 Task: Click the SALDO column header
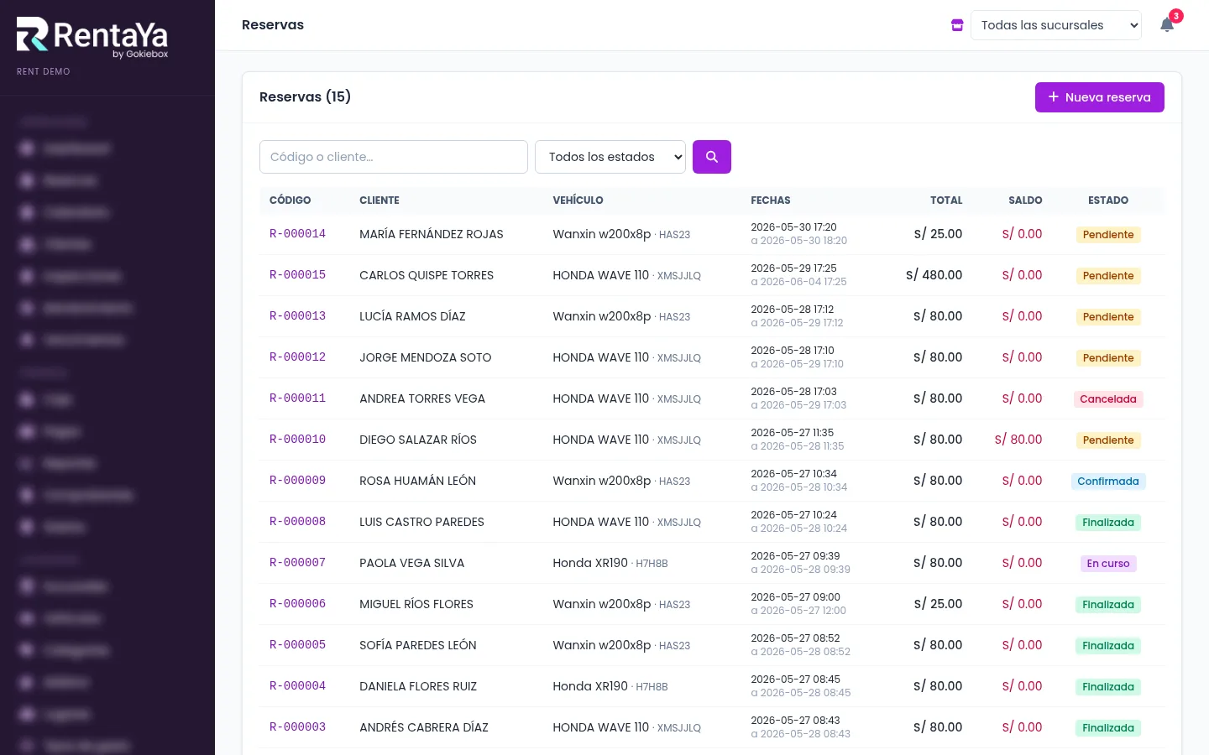[x=1025, y=200]
